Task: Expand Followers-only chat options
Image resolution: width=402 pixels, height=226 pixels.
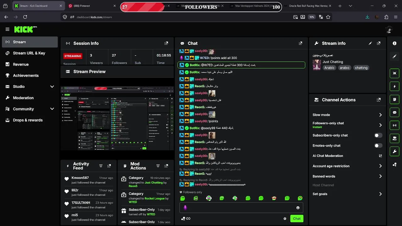Action: pyautogui.click(x=380, y=125)
